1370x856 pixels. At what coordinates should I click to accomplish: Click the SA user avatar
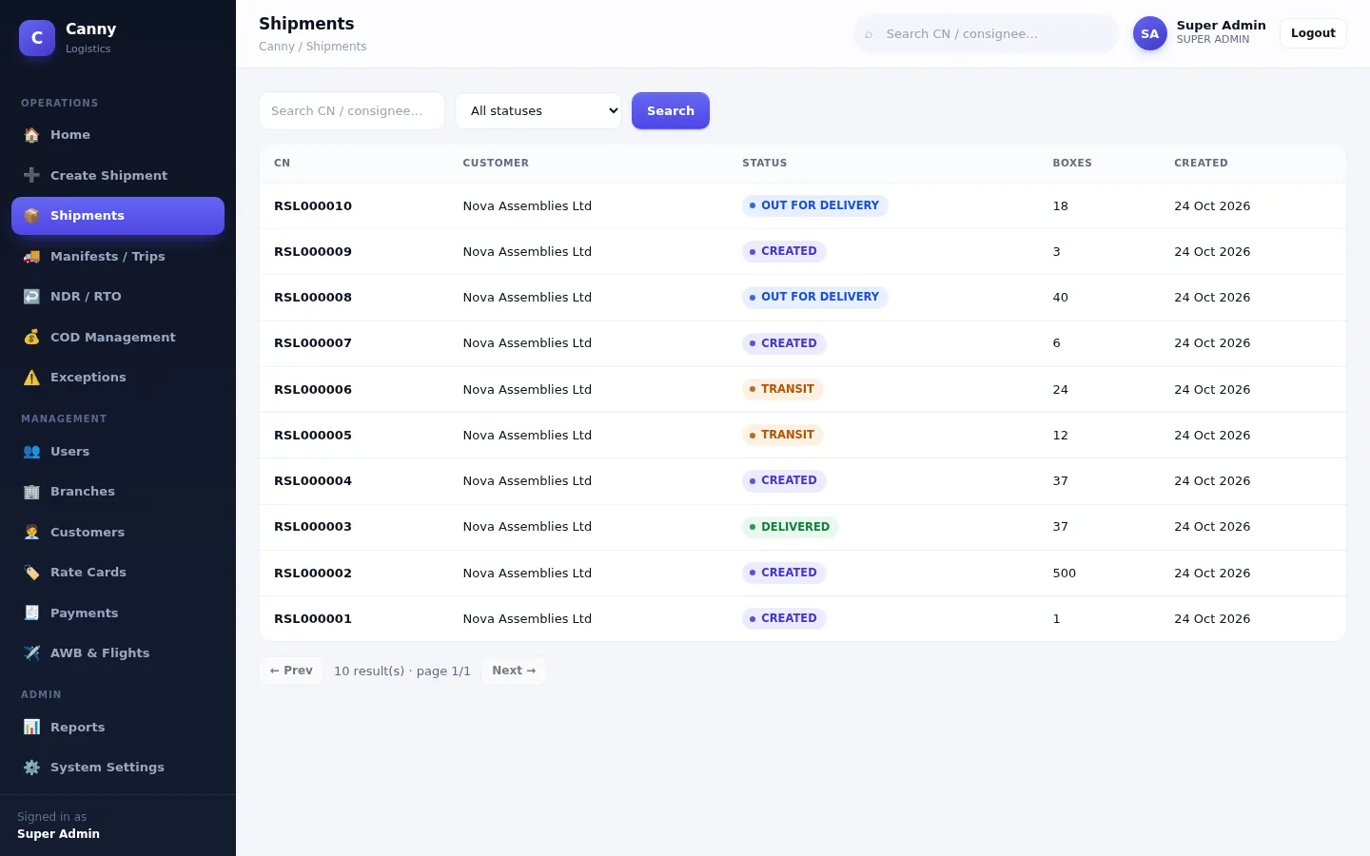click(1149, 33)
